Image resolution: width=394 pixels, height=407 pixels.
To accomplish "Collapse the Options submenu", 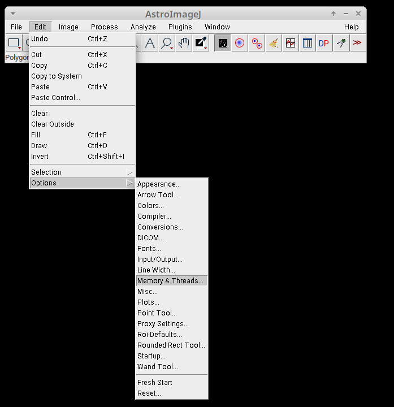I will point(83,183).
